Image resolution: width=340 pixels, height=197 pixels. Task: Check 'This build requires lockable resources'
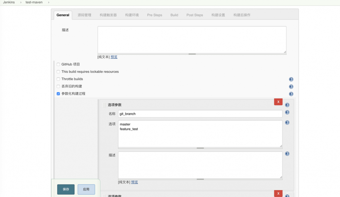pos(58,71)
